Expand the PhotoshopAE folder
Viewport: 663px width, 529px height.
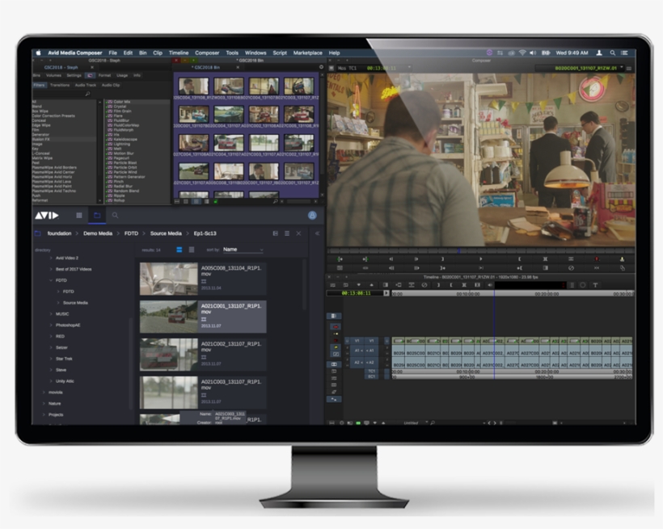point(51,325)
